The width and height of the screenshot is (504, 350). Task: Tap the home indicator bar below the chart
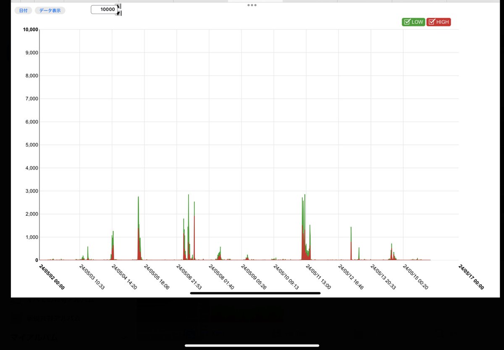click(x=255, y=293)
